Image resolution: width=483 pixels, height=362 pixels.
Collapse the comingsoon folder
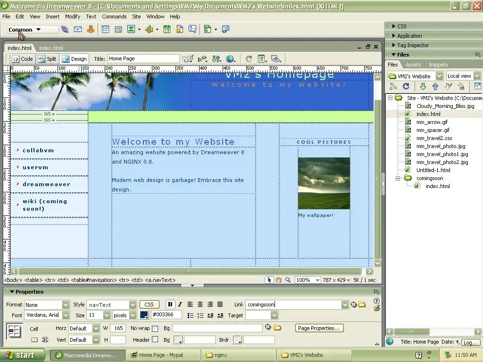pyautogui.click(x=398, y=178)
